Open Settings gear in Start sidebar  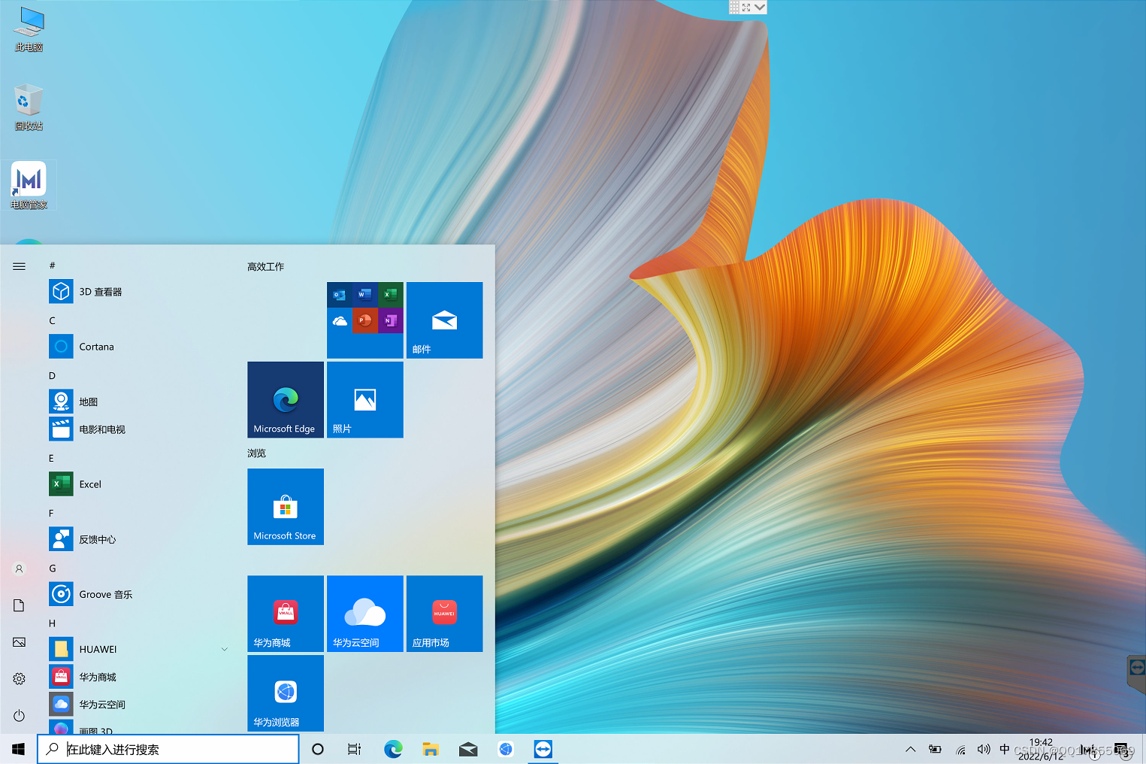20,679
